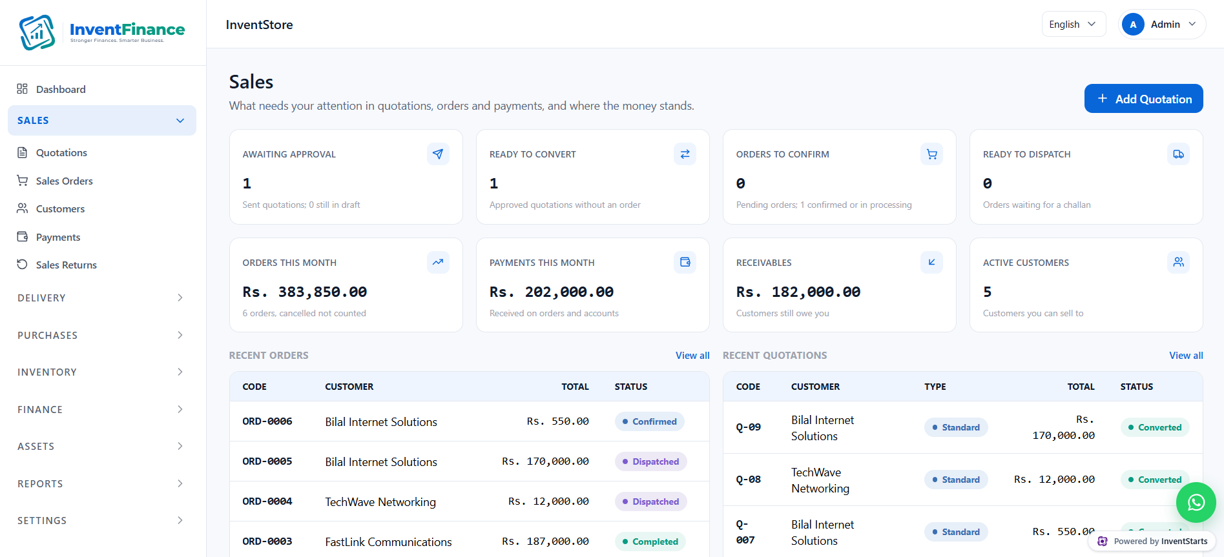Expand the REPORTS sidebar section

[x=102, y=483]
